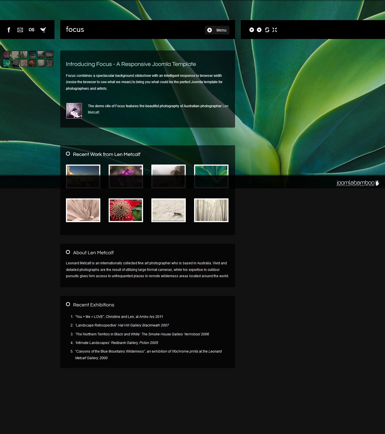Viewport: 385px width, 434px height.
Task: Click the collapse content arrows icon
Action: pos(275,30)
